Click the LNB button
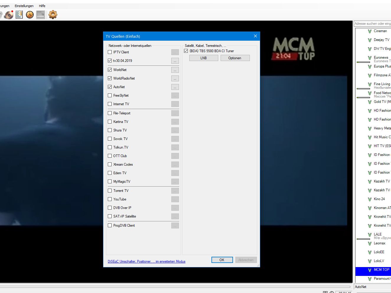The image size is (391, 293). click(203, 58)
